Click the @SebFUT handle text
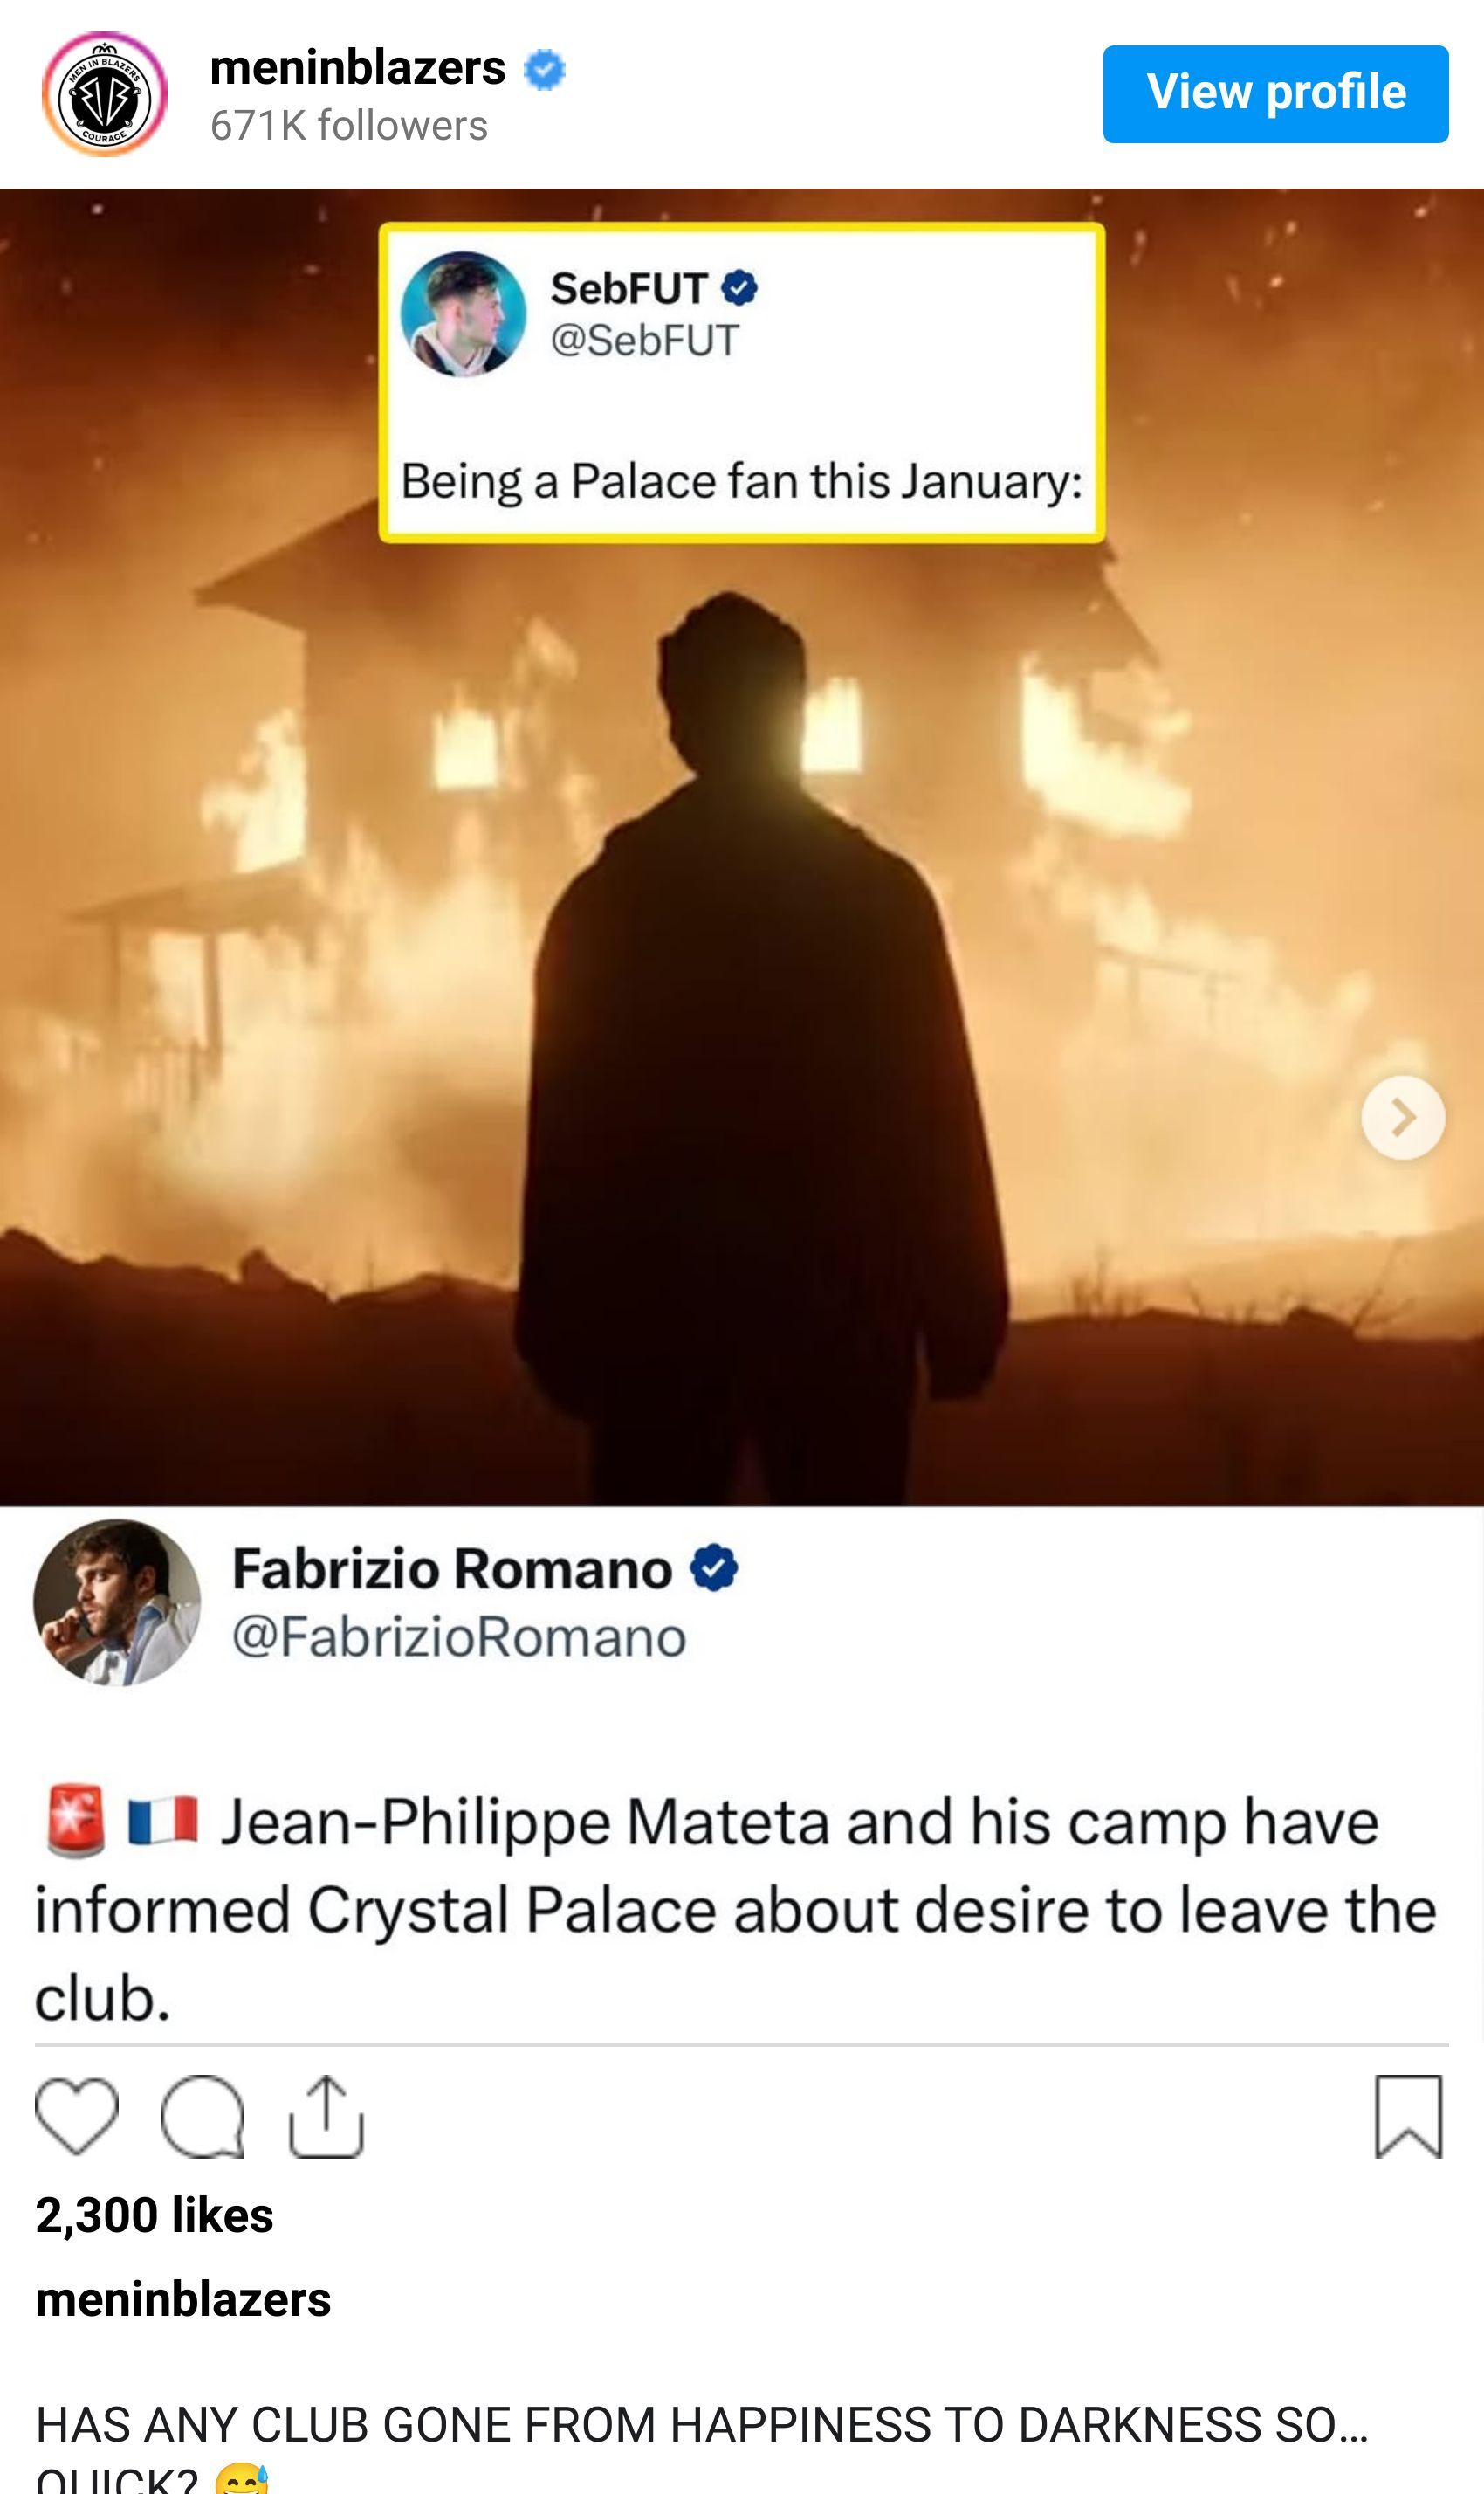The width and height of the screenshot is (1484, 2494). pyautogui.click(x=645, y=341)
